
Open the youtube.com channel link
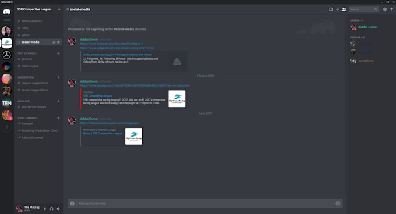tap(135, 85)
